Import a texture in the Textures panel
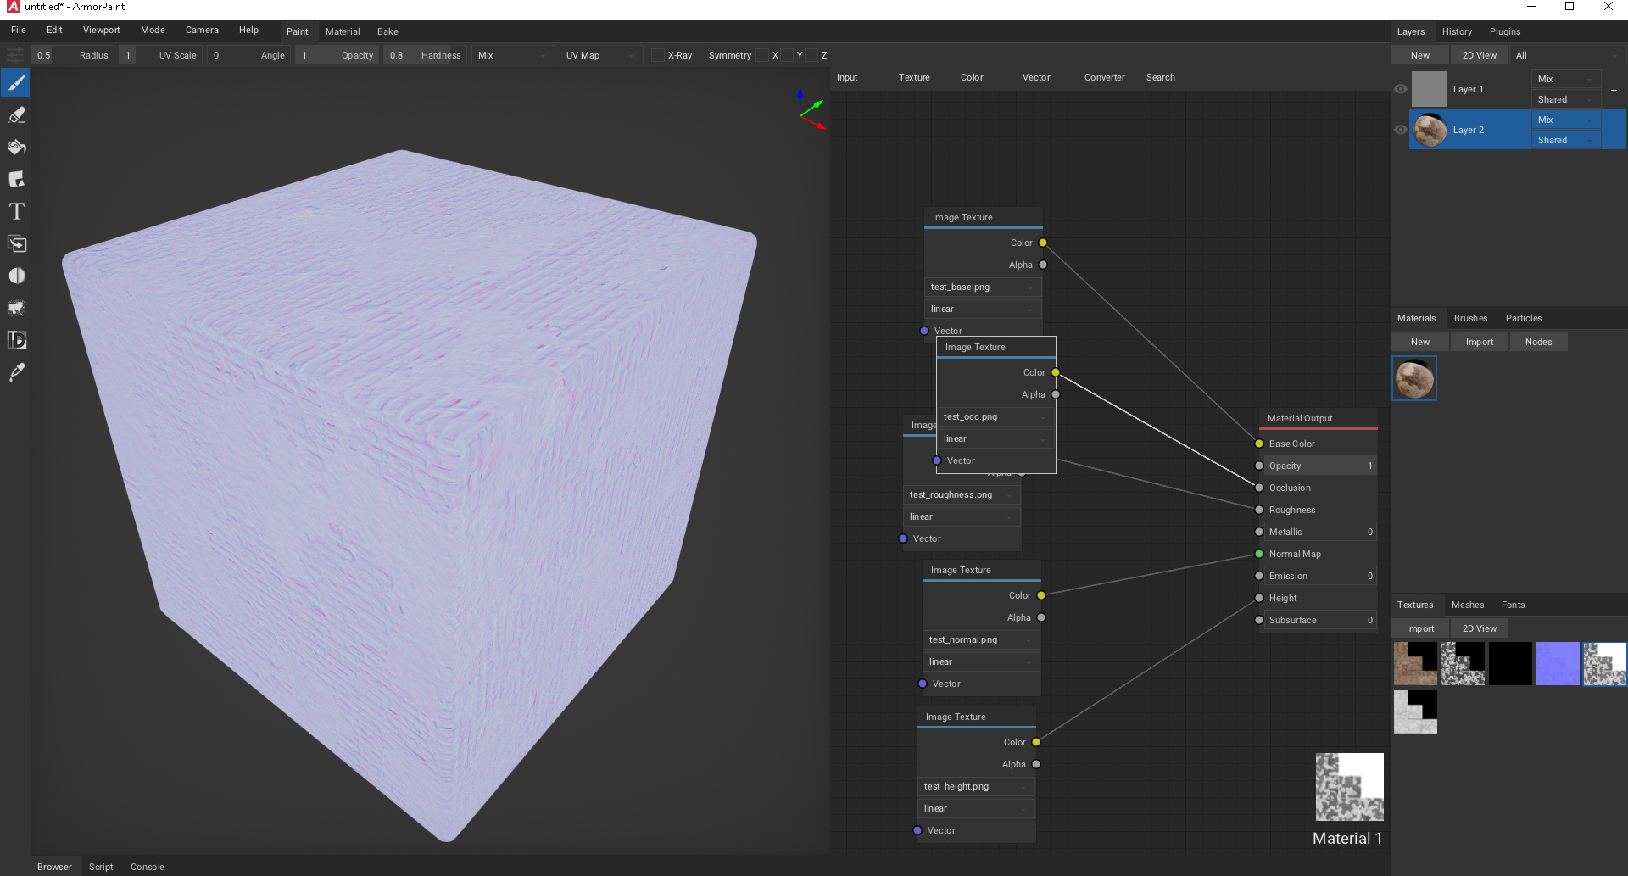 [x=1419, y=628]
